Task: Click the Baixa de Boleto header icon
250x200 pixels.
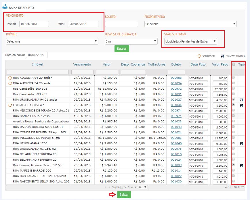Action: click(5, 6)
